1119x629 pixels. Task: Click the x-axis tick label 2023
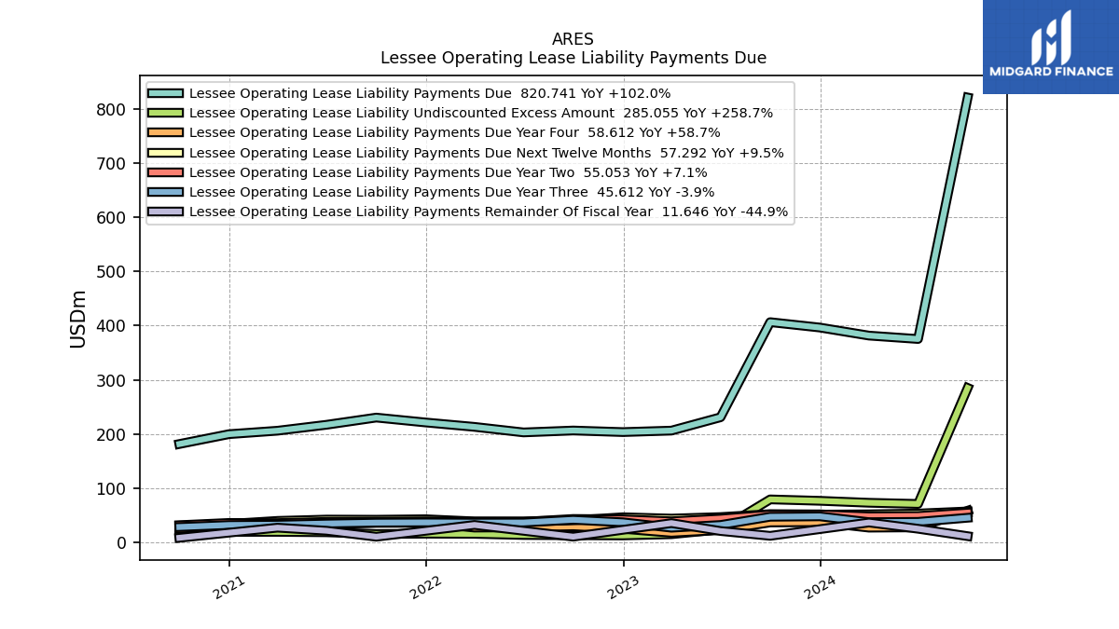[624, 587]
